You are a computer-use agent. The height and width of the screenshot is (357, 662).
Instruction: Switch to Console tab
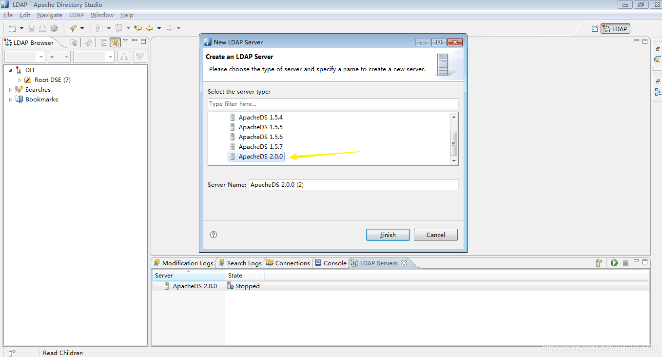point(331,263)
